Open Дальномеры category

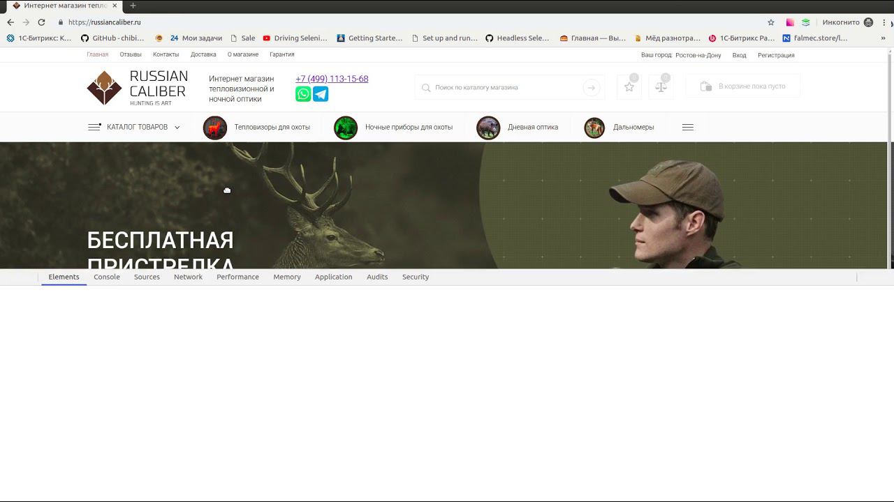click(633, 127)
